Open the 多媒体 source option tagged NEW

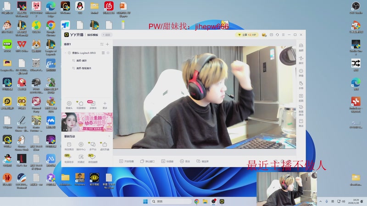pyautogui.click(x=93, y=105)
